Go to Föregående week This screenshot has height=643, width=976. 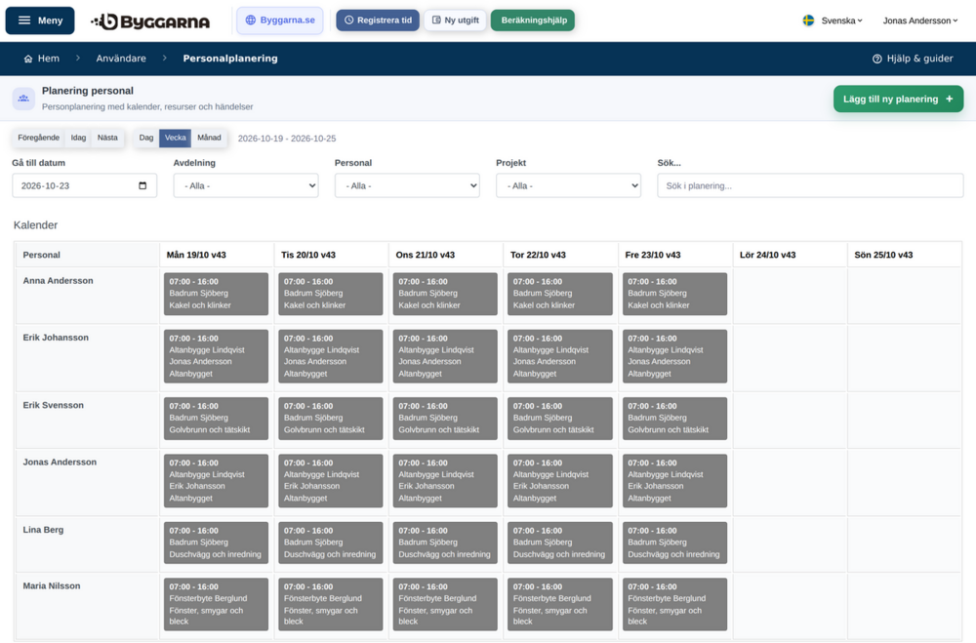point(39,139)
